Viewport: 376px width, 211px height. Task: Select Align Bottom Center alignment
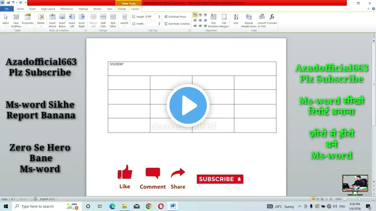(x=200, y=25)
